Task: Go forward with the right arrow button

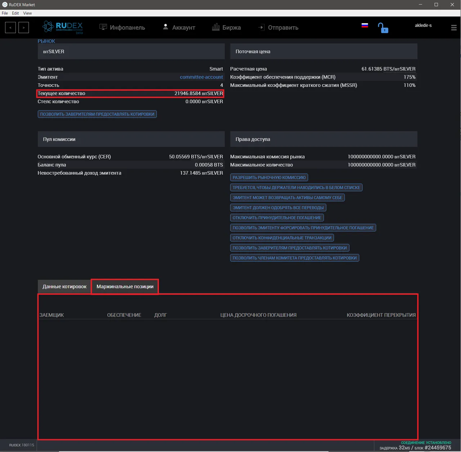Action: click(x=23, y=28)
